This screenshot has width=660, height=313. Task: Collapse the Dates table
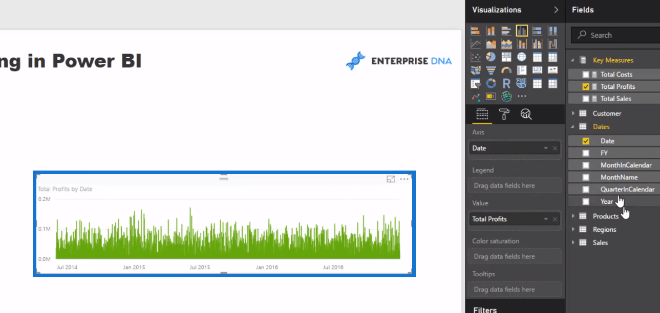(573, 127)
